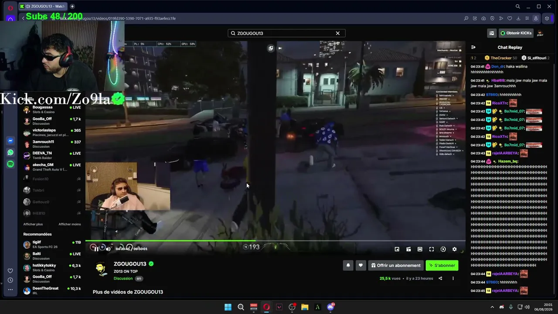Show hidden system tray icons
Image resolution: width=558 pixels, height=314 pixels.
click(x=492, y=307)
